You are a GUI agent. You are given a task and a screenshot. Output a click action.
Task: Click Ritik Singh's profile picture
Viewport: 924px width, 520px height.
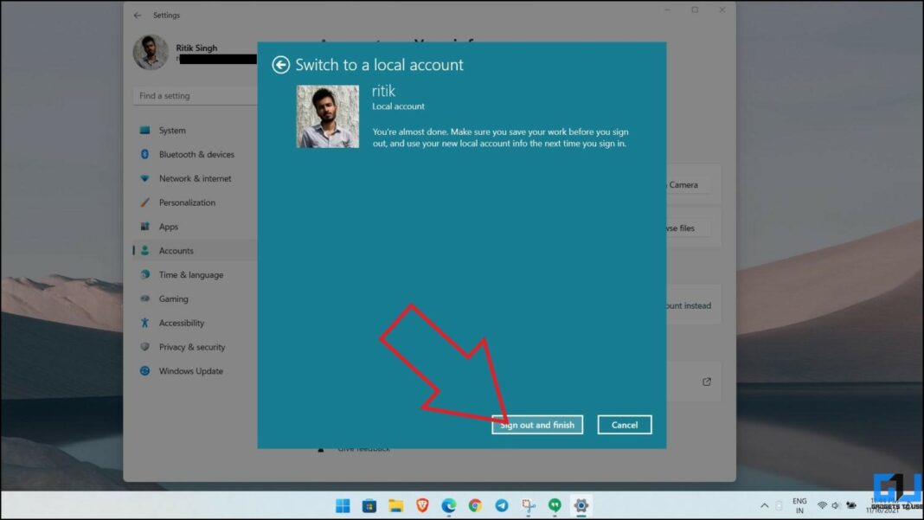(x=151, y=52)
